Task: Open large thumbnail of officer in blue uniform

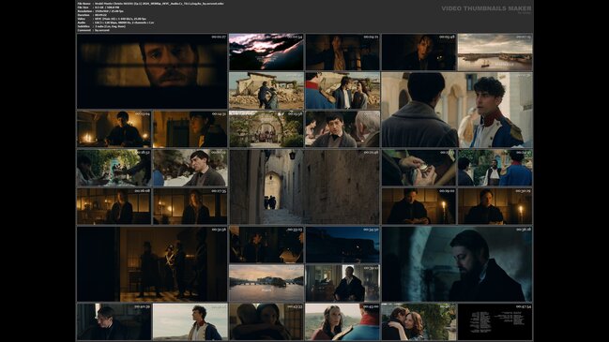Action: 457,110
